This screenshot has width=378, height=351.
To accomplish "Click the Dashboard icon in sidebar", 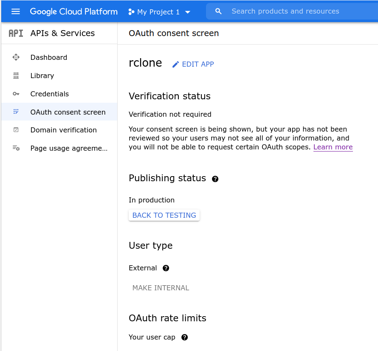I will [x=16, y=57].
